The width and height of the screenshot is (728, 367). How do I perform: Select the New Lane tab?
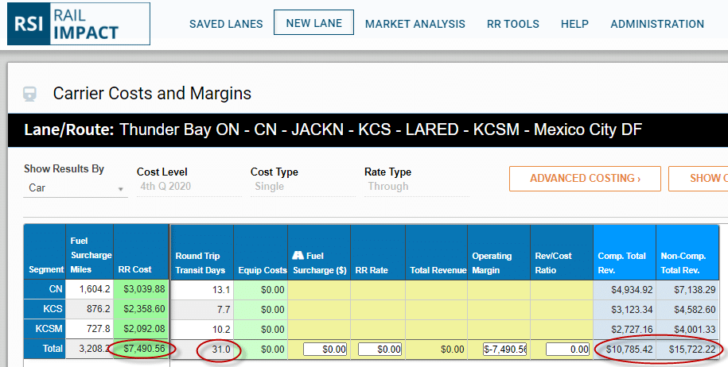click(x=313, y=23)
